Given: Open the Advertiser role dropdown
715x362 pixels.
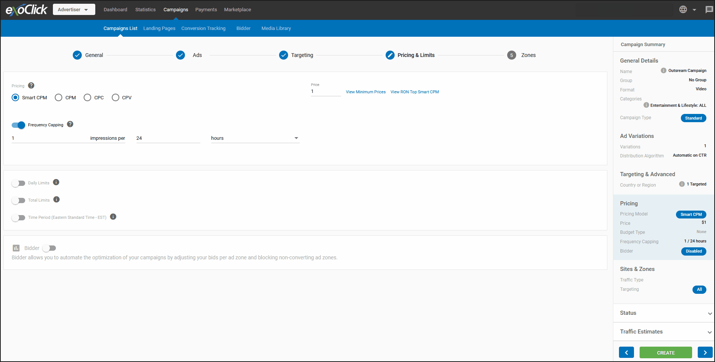Looking at the screenshot, I should pos(74,10).
